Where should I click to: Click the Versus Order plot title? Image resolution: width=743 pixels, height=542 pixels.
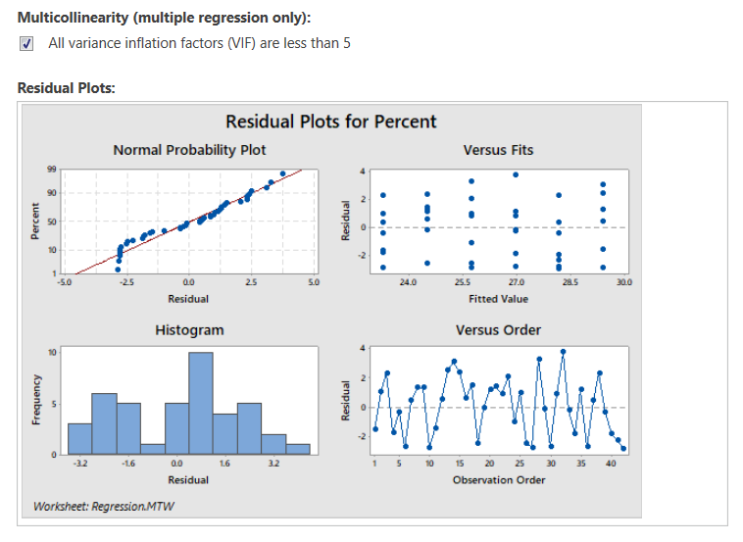(x=498, y=330)
